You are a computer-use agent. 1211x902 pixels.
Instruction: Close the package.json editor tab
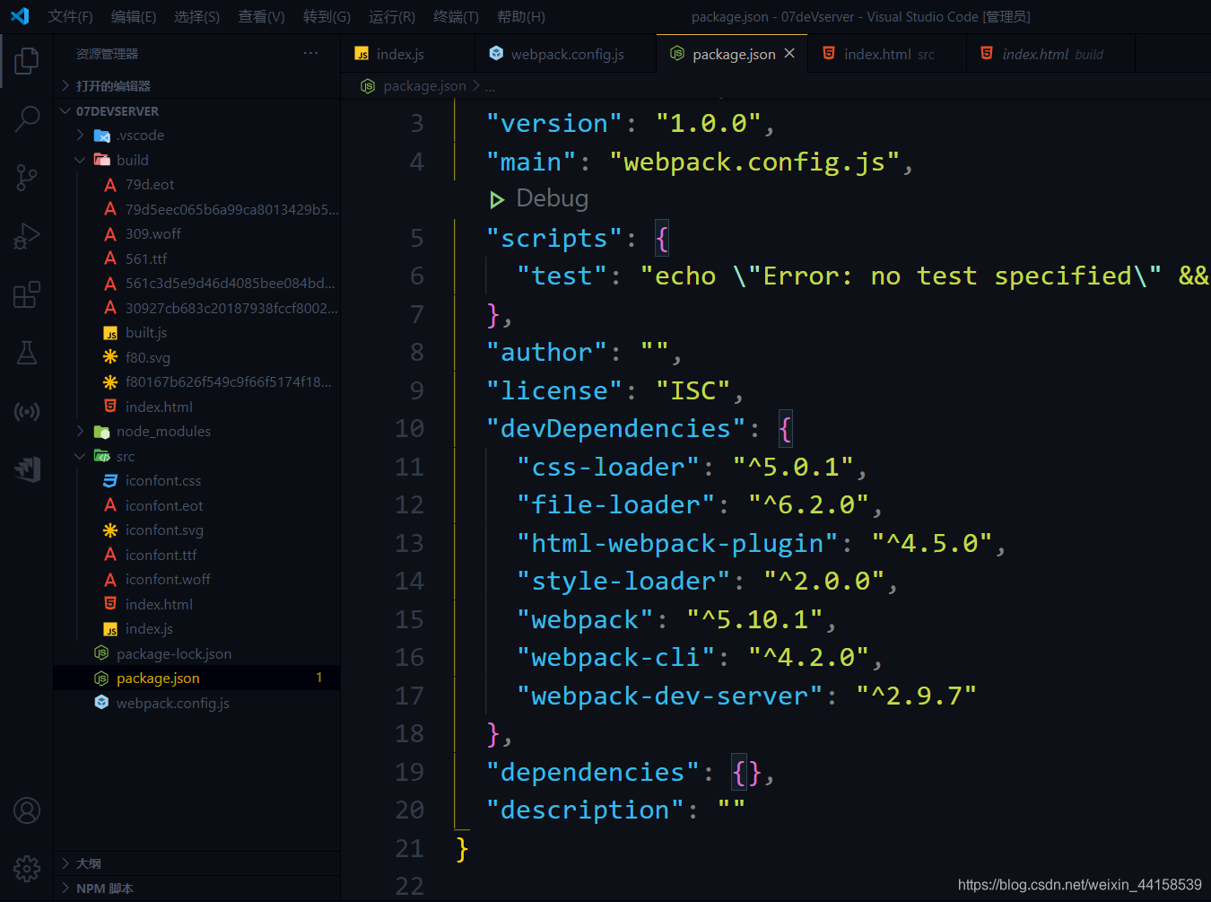point(789,53)
